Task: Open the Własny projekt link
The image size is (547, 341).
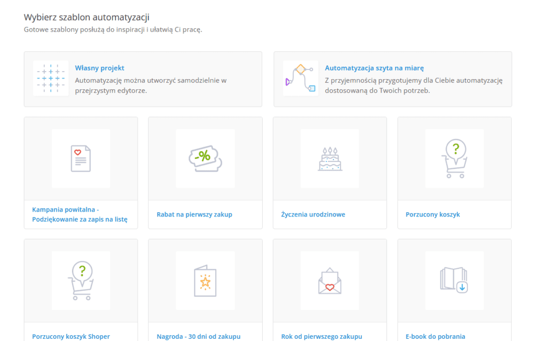Action: click(x=99, y=68)
